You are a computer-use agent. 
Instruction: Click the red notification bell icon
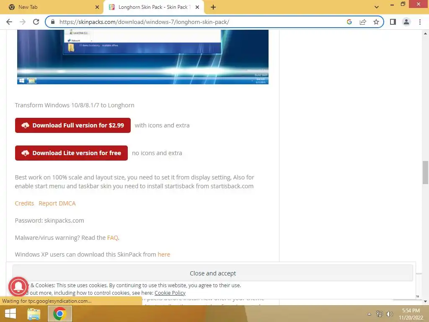(x=18, y=286)
